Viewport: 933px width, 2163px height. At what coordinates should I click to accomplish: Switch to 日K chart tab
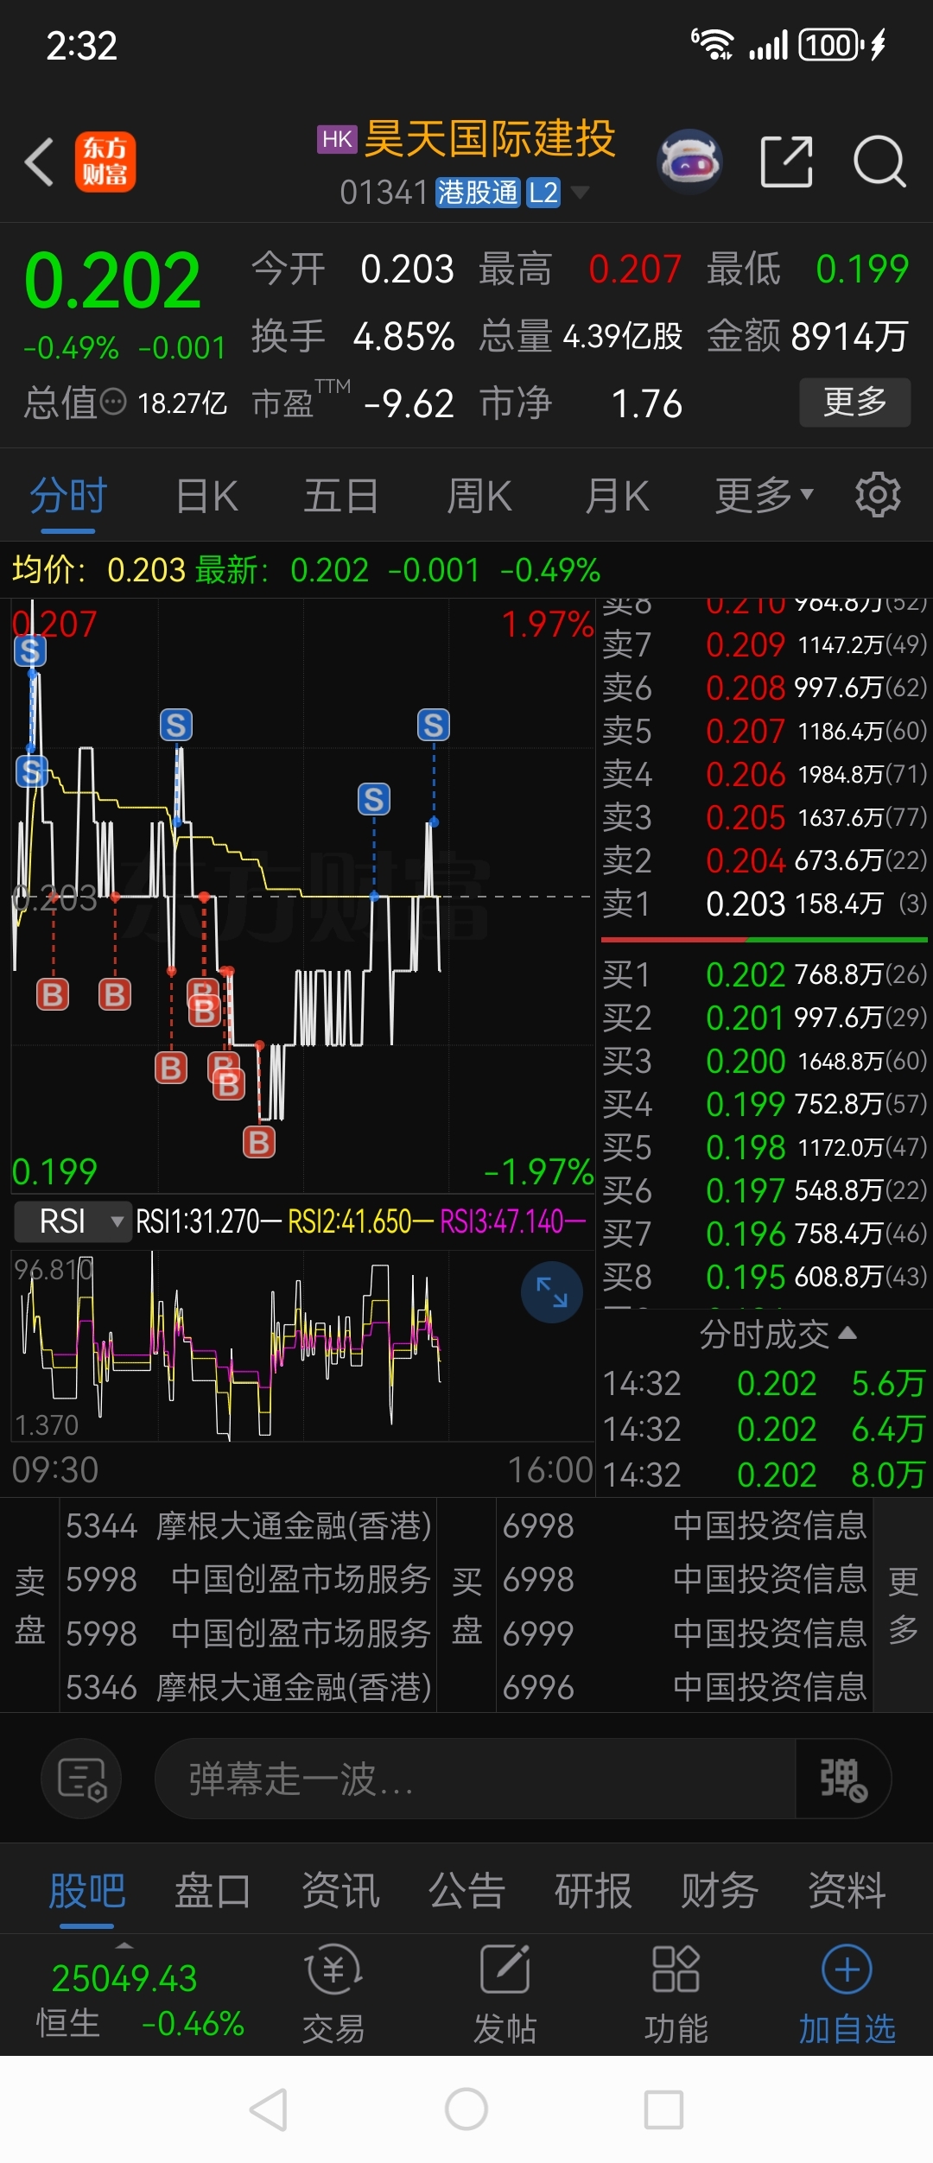(x=207, y=496)
